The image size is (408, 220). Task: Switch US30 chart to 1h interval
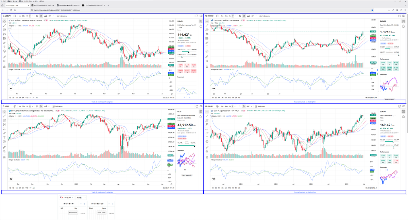click(x=27, y=106)
